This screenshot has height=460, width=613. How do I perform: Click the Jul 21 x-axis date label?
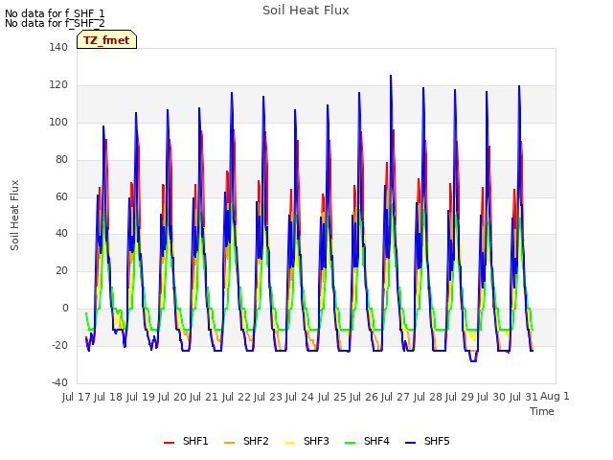204,397
